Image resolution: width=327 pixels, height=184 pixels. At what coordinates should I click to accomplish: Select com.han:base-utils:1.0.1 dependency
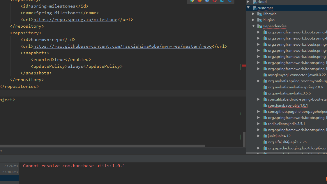coord(288,106)
